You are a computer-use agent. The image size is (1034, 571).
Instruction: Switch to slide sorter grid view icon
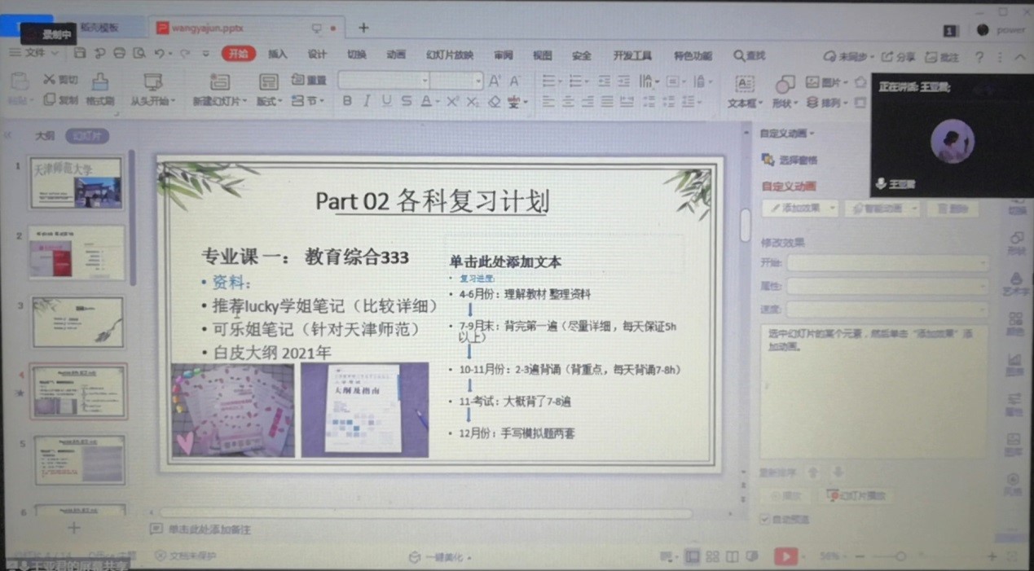(712, 556)
